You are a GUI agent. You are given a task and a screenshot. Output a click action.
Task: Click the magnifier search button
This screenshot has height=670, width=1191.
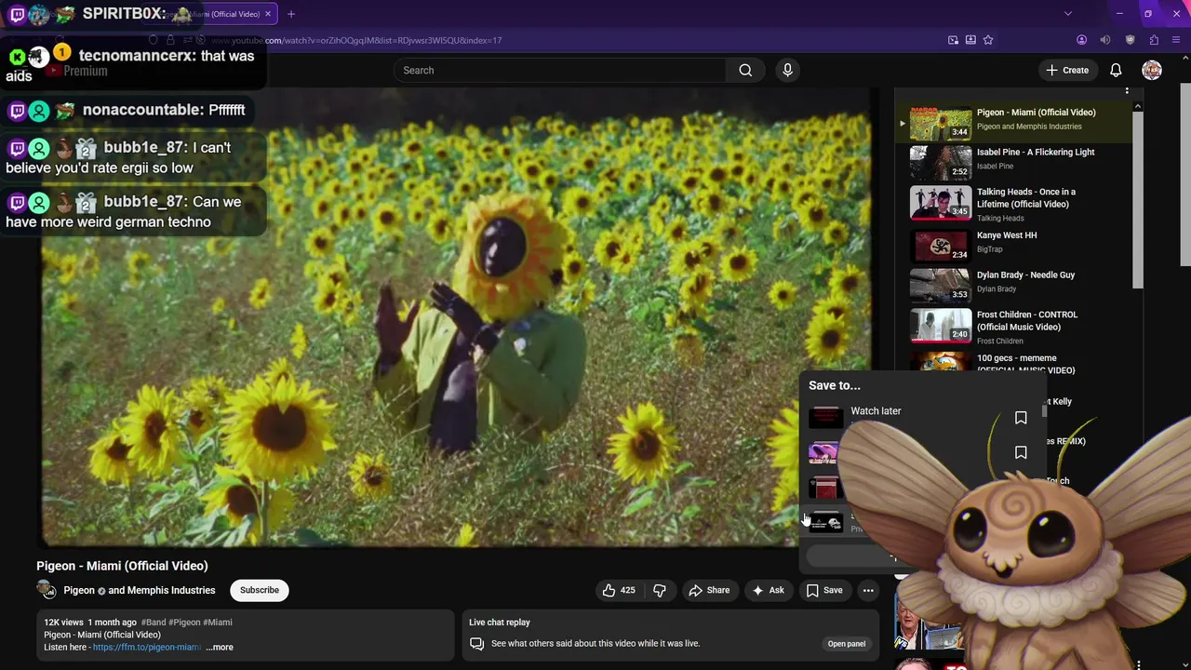click(745, 70)
